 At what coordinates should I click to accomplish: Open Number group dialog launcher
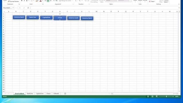[x=89, y=4]
